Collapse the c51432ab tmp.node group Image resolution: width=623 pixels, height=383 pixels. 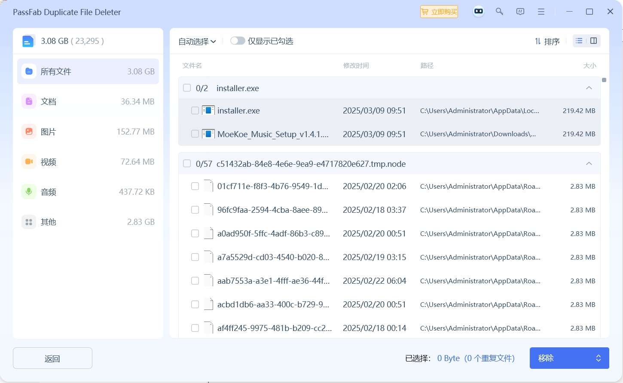point(589,164)
